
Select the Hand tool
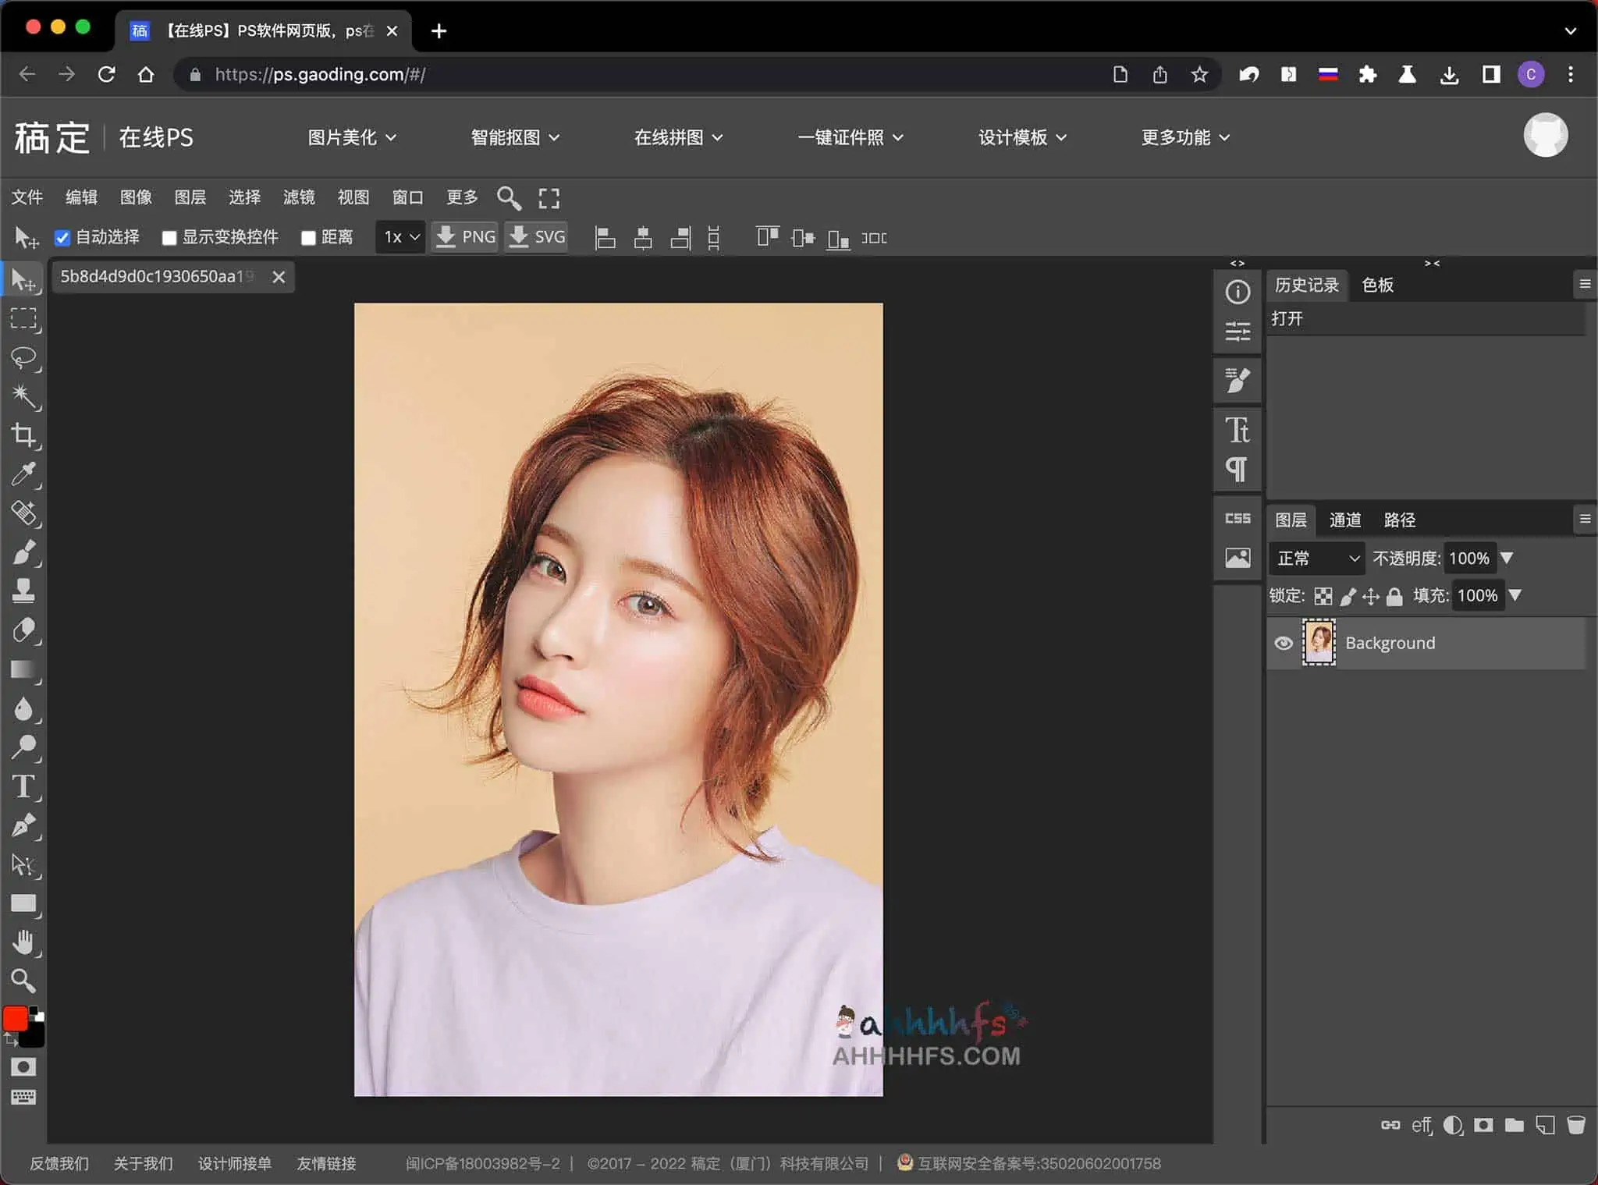[x=25, y=942]
